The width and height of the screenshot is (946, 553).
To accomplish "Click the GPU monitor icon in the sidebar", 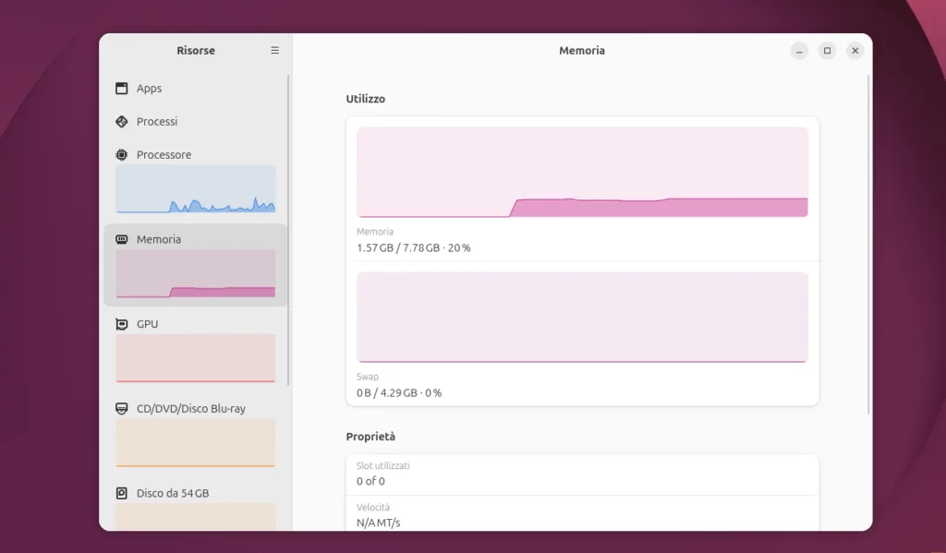I will coord(120,323).
